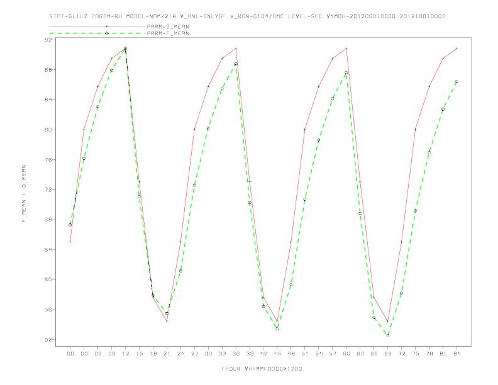Click x-axis hour label 30
The height and width of the screenshot is (385, 498).
[208, 354]
